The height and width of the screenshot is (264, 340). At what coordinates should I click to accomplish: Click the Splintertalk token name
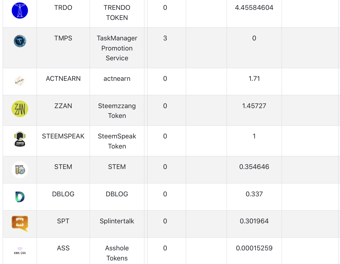pyautogui.click(x=117, y=221)
